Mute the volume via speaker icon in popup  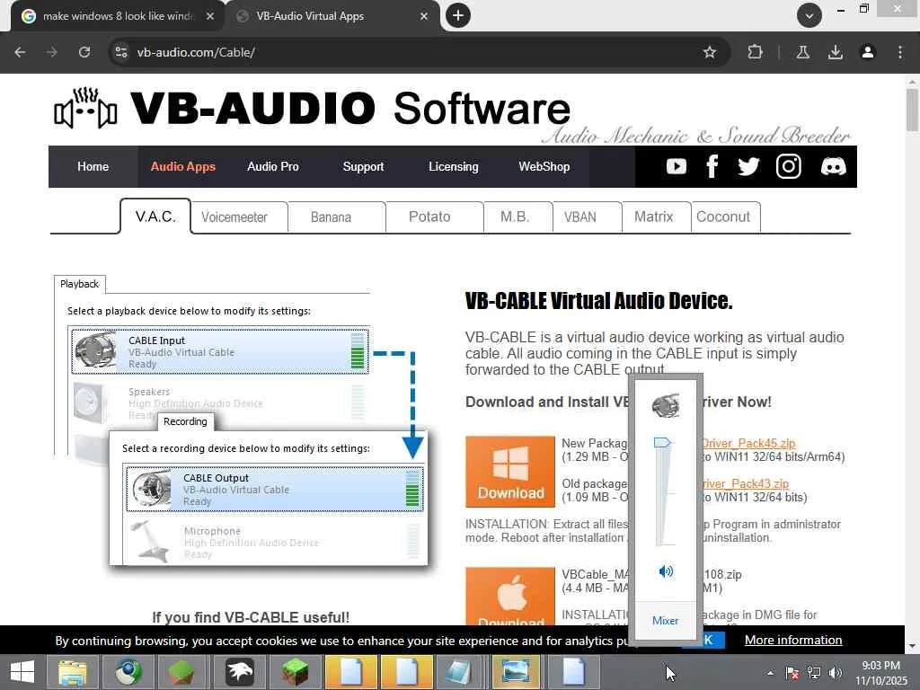[x=666, y=571]
